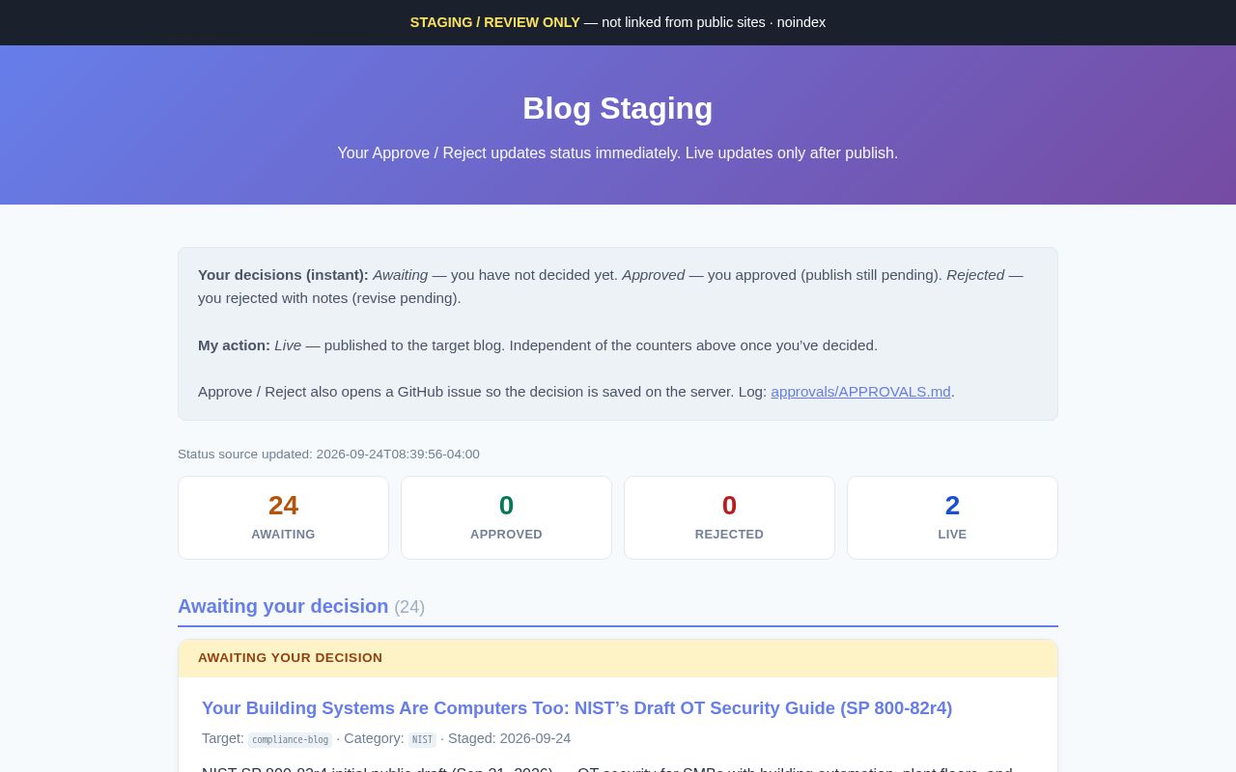This screenshot has height=772, width=1236.
Task: Click the Blog Staging page heading
Action: pos(618,108)
